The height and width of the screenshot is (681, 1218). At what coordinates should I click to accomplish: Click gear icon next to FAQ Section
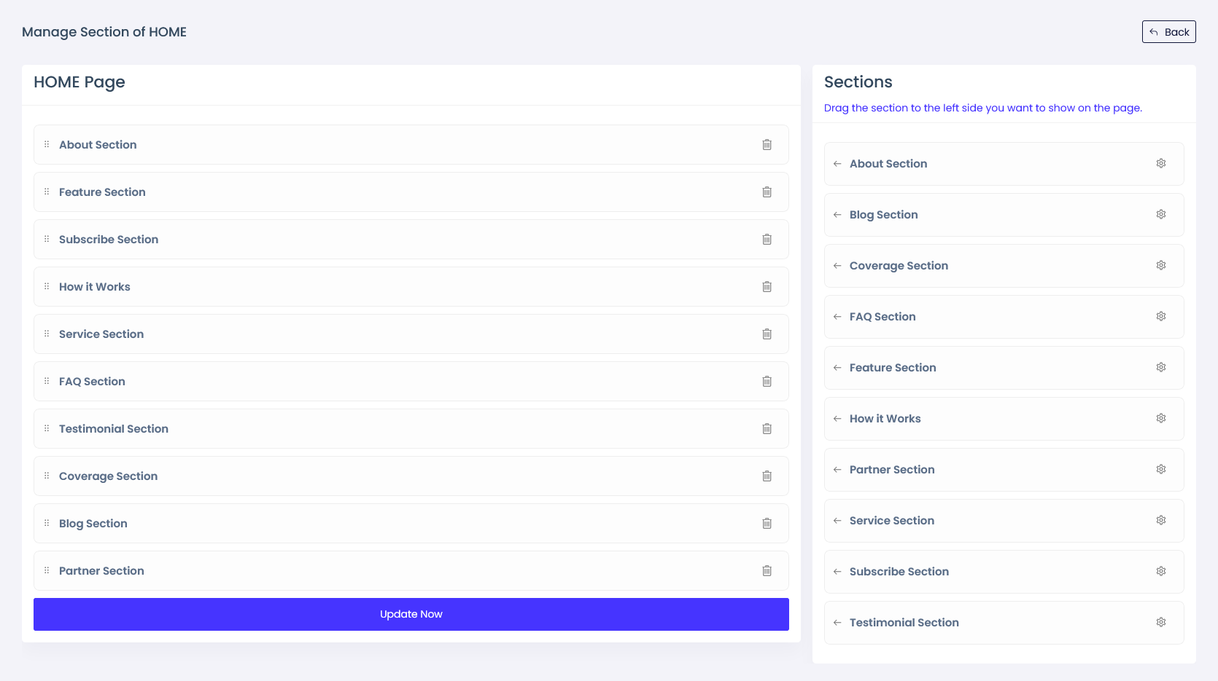click(1161, 317)
